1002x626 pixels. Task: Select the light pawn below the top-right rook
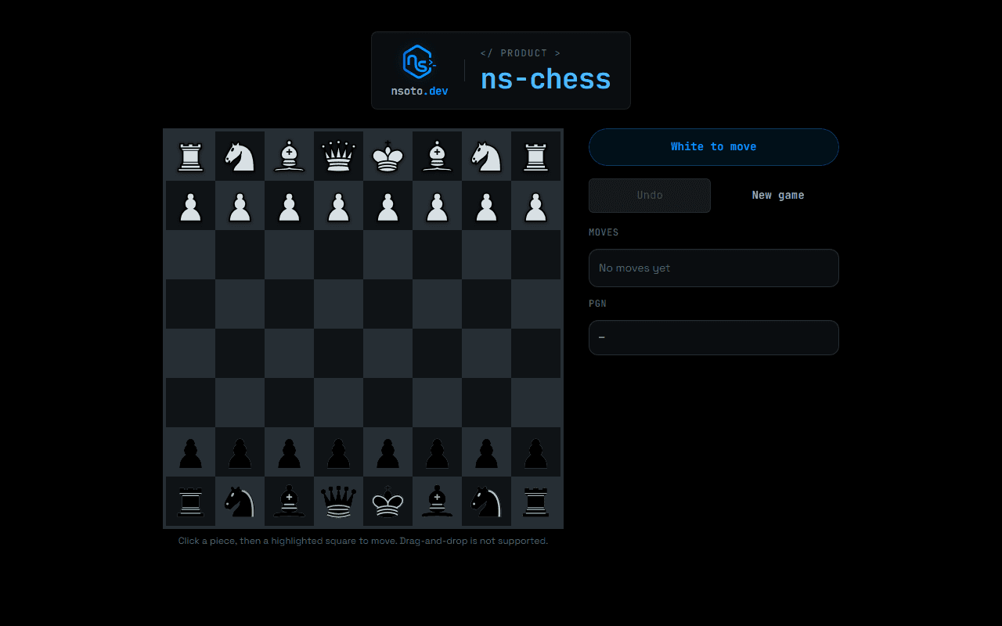535,206
